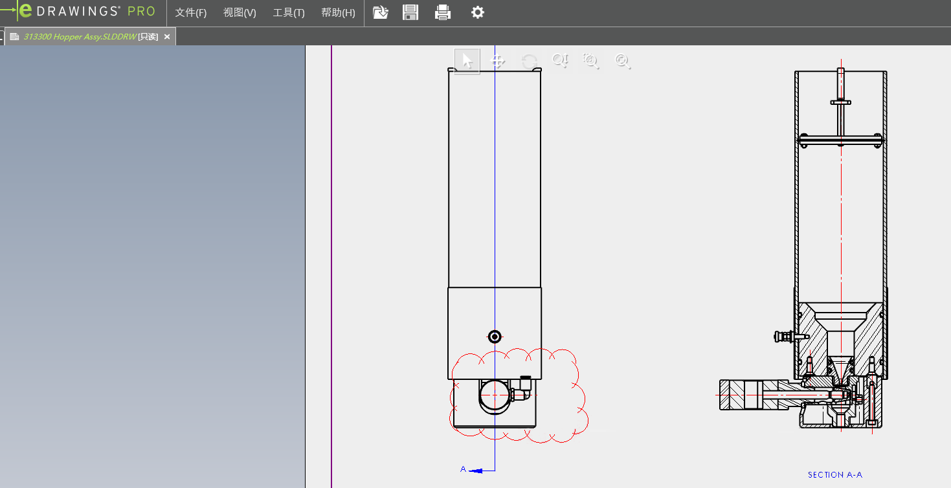Click the SECTION A-A label
This screenshot has height=488, width=951.
click(834, 475)
